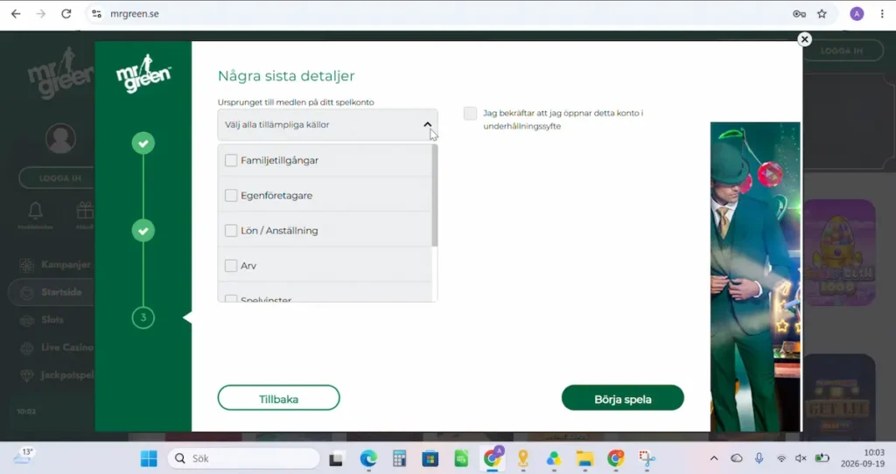Bookmark this page with the star

click(x=822, y=14)
